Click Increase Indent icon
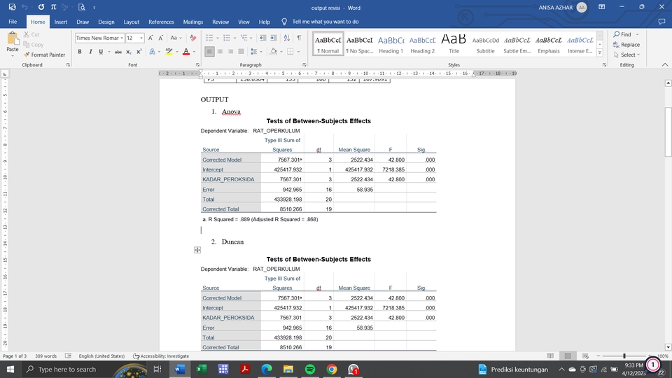Screen dimensions: 672x378 coord(274,38)
